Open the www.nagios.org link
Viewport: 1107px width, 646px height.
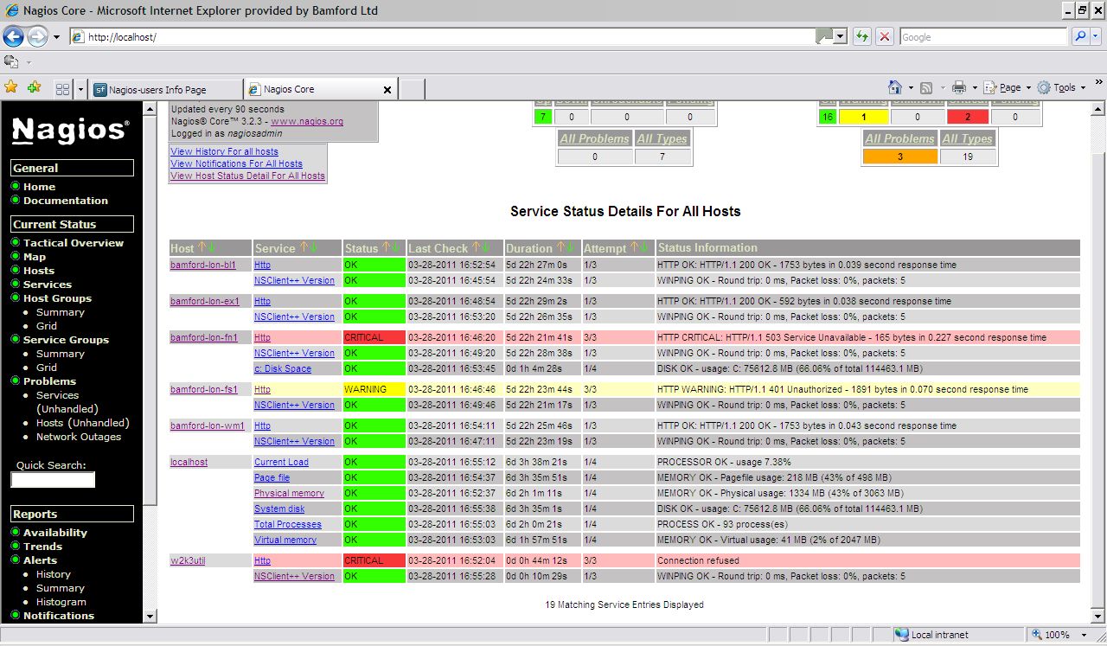pyautogui.click(x=307, y=122)
